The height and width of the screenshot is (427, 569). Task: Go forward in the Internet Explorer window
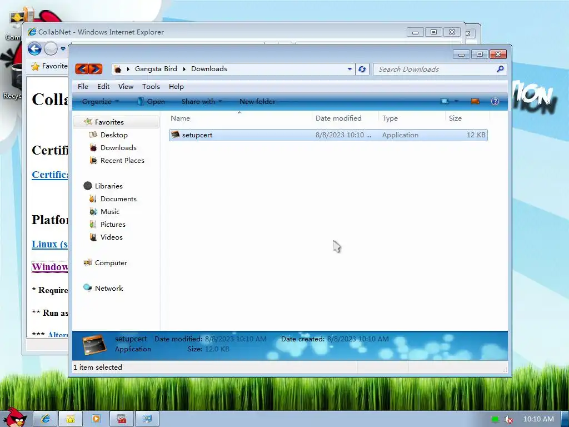pos(51,49)
